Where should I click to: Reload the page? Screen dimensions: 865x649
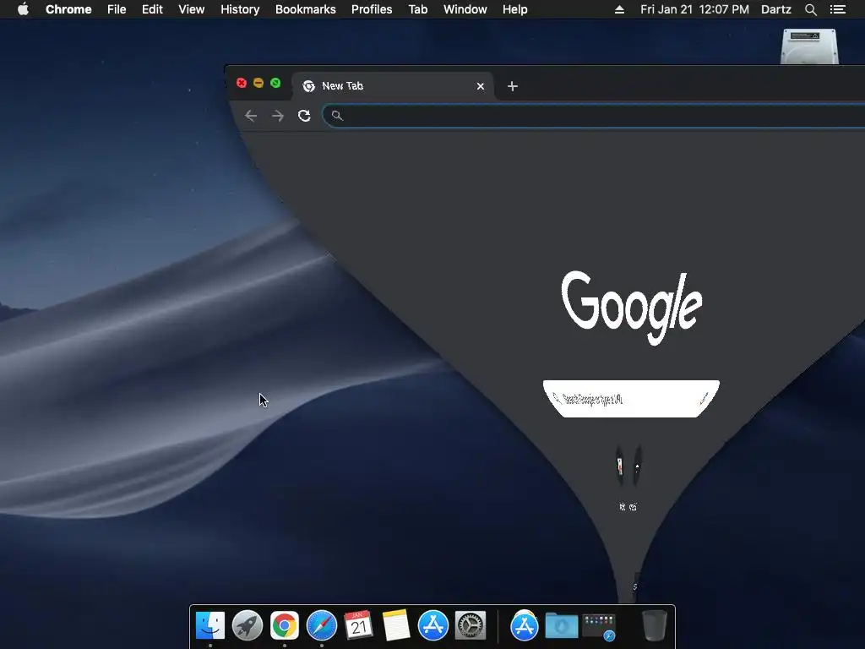coord(304,115)
